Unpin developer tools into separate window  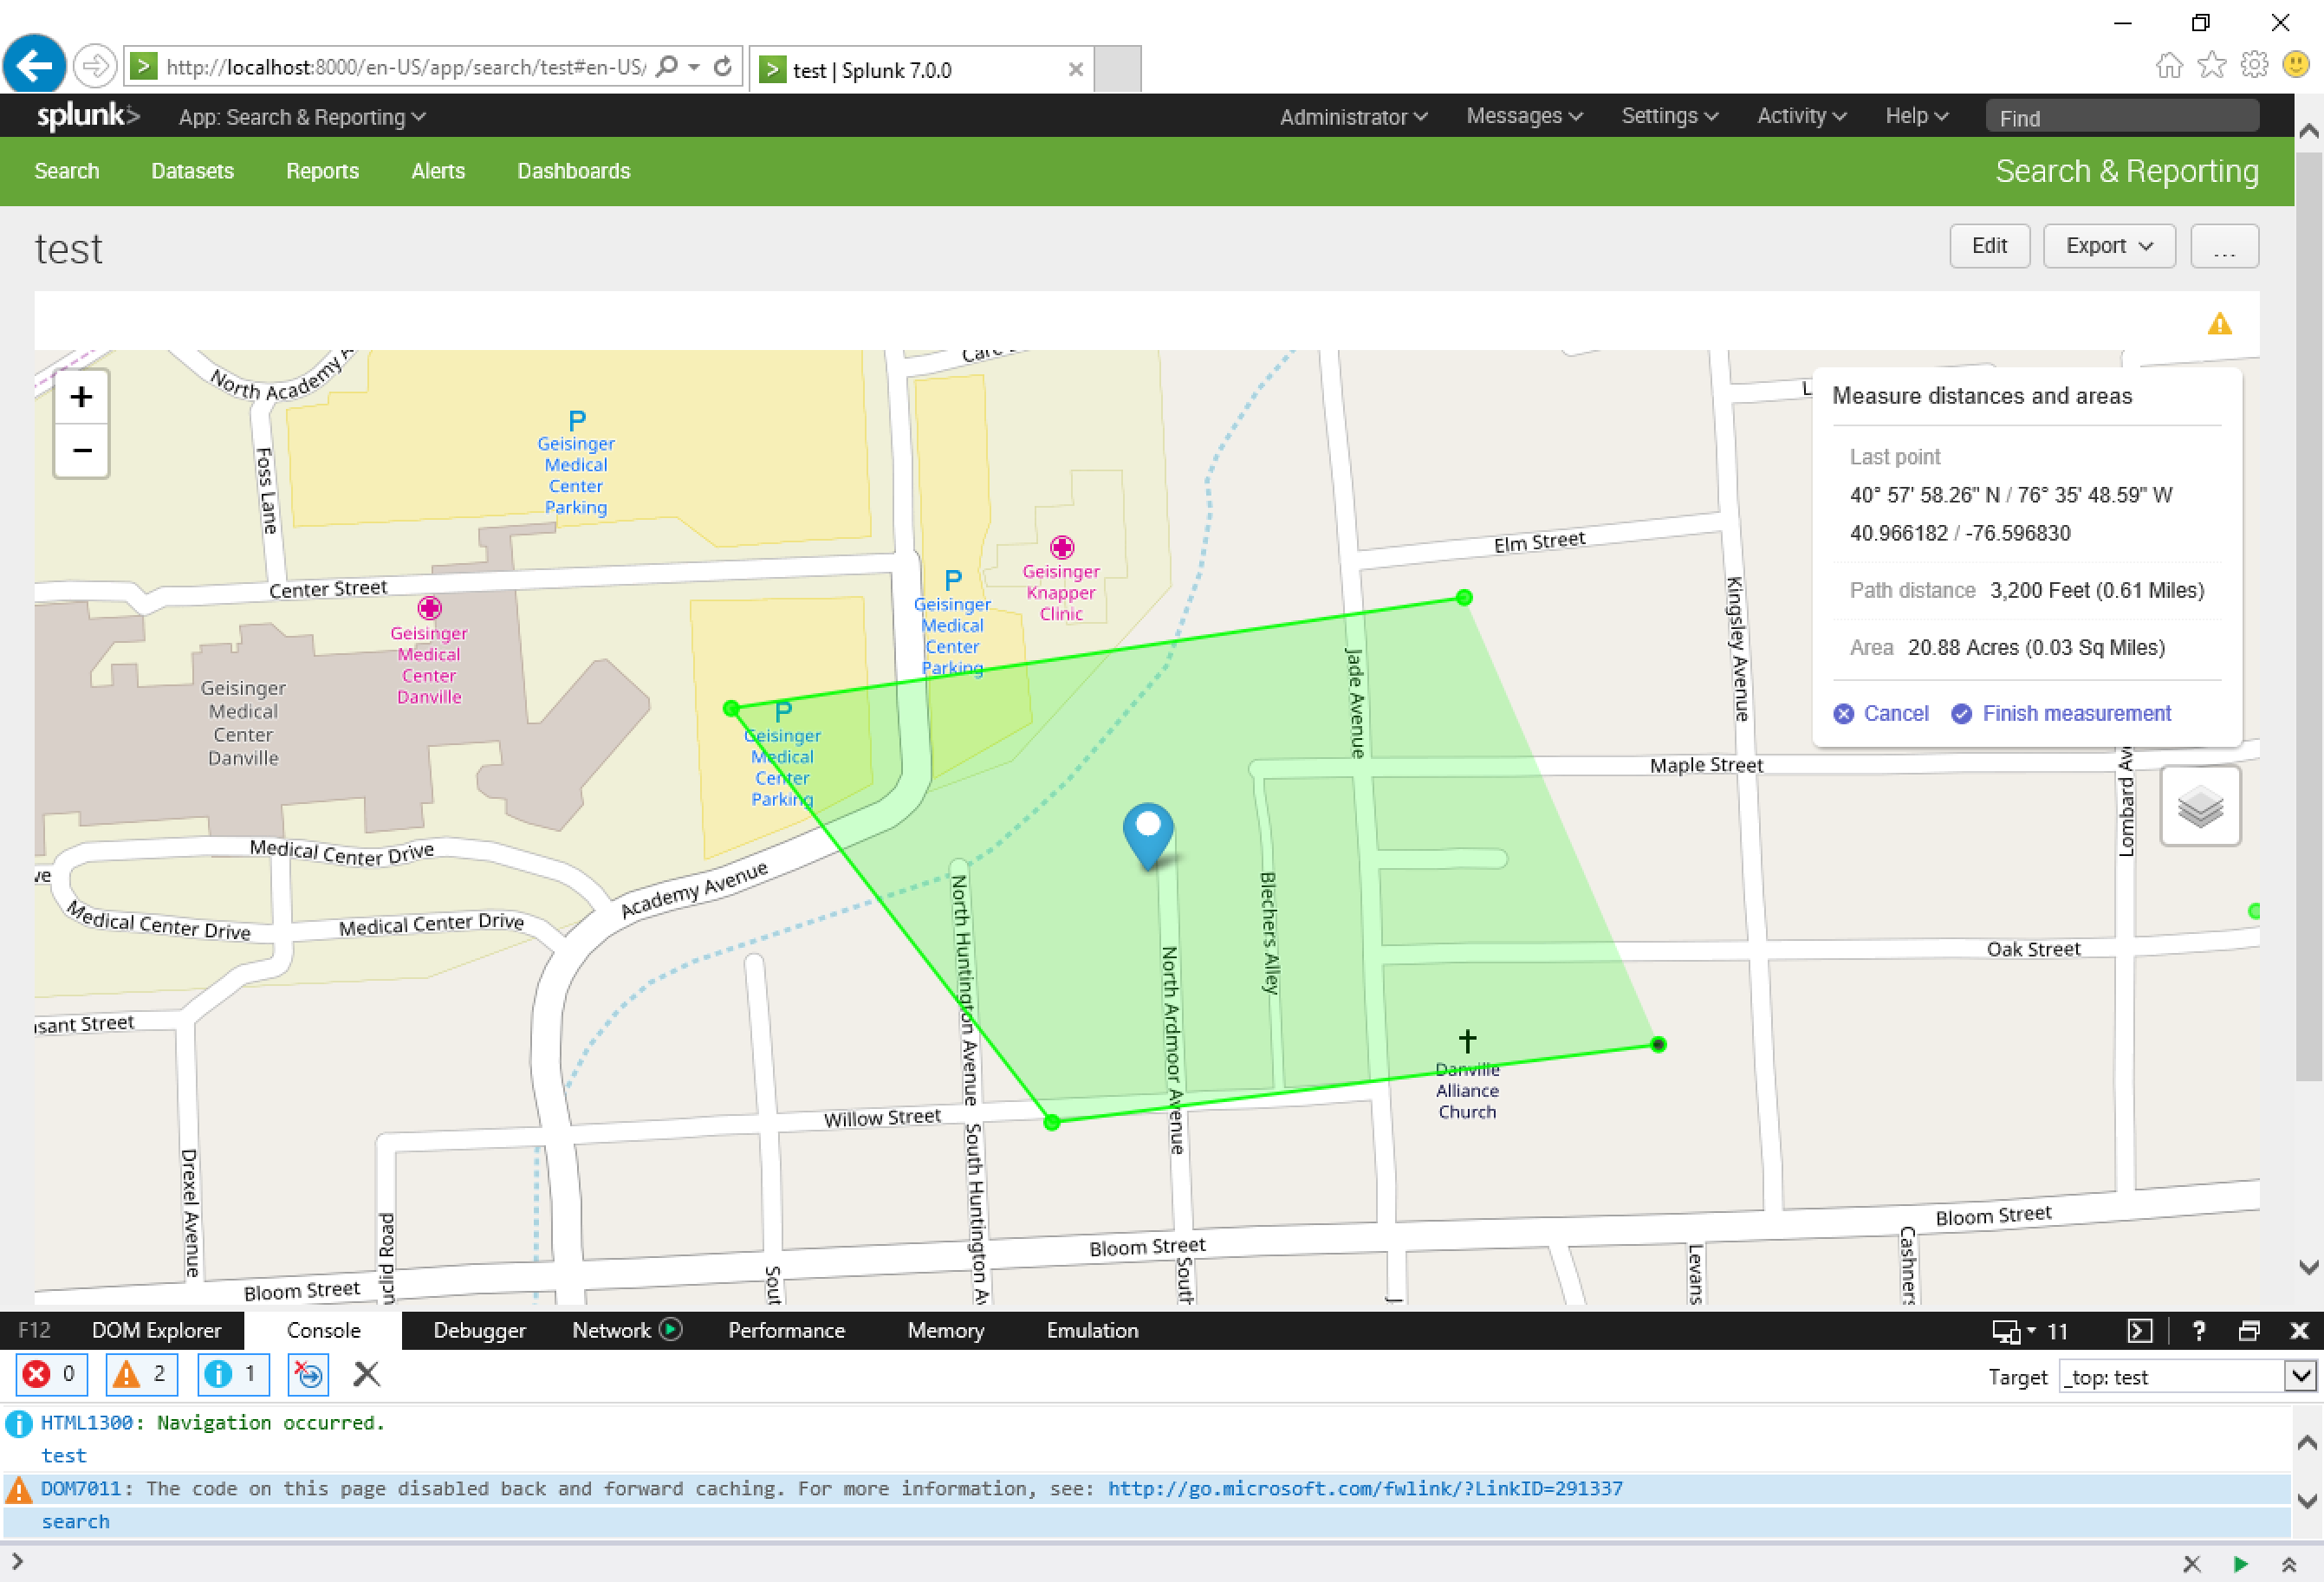(2249, 1331)
